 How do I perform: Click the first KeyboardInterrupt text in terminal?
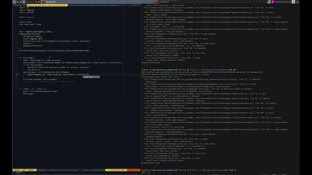pyautogui.click(x=151, y=63)
